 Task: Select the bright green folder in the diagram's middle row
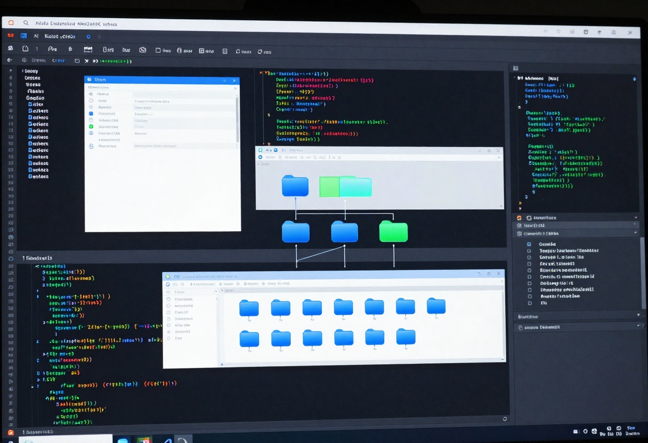coord(393,232)
